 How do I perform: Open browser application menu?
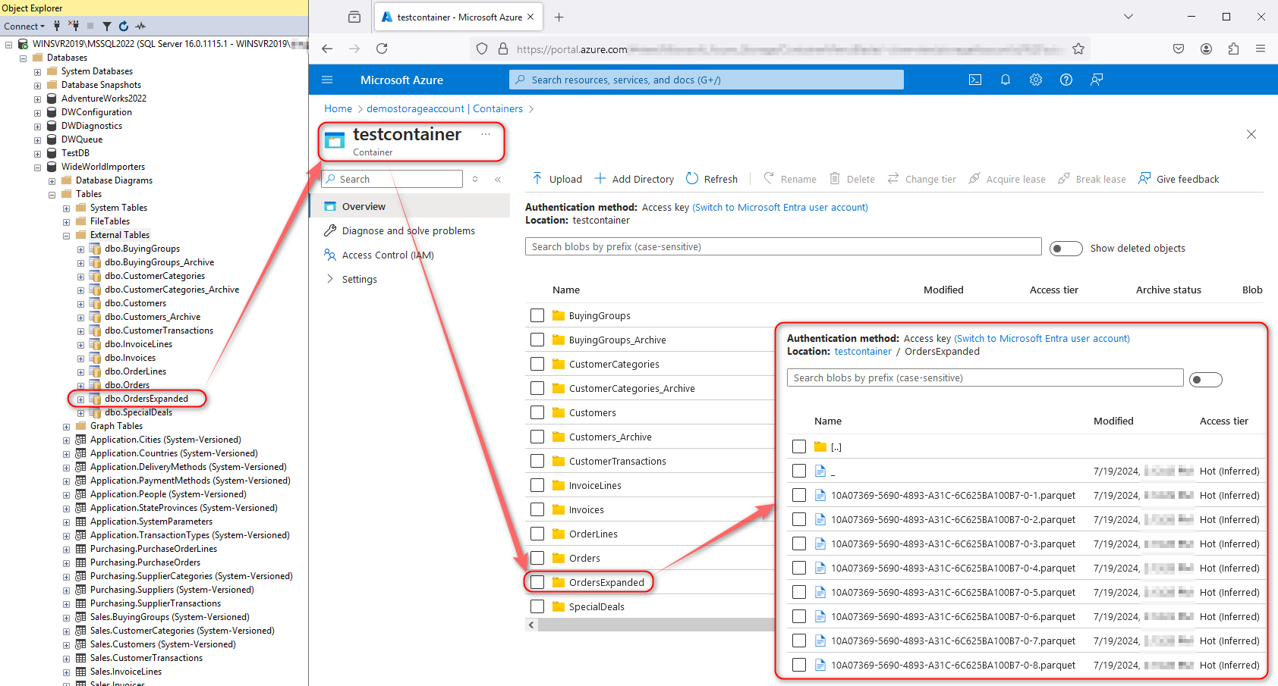[1261, 49]
